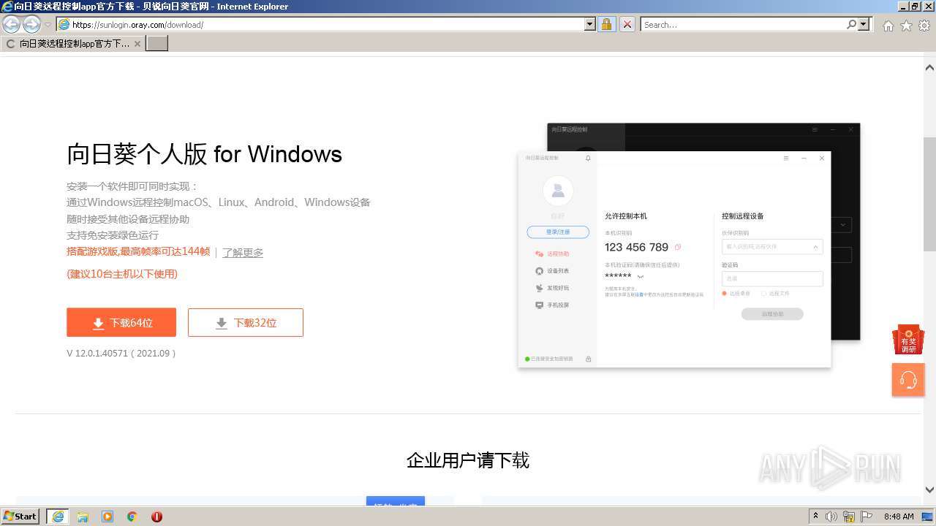
Task: Open the Opera taskbar icon
Action: [156, 517]
